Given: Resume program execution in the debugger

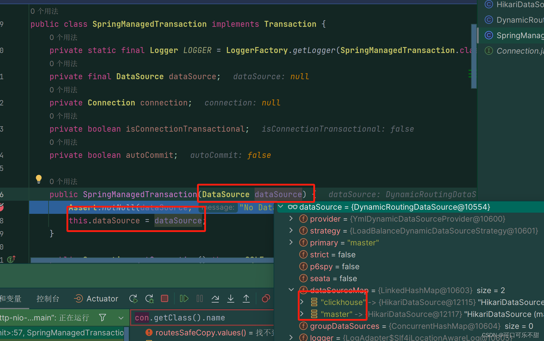Looking at the screenshot, I should [x=184, y=298].
